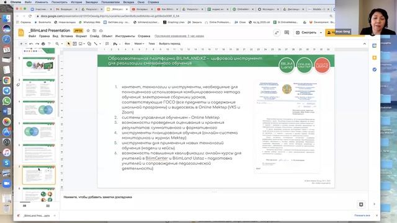The width and height of the screenshot is (397, 223).
Task: Open the input tools Ру dropdown
Action: coord(116,44)
